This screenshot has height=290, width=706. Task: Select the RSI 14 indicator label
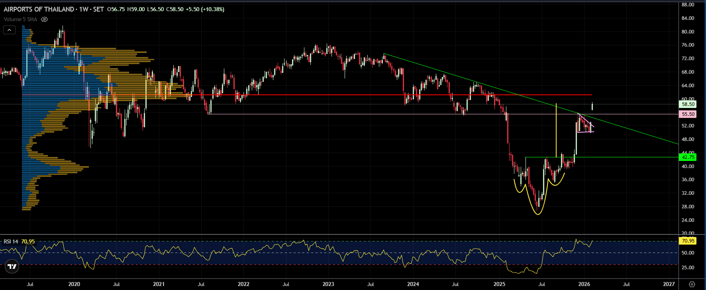pyautogui.click(x=11, y=241)
